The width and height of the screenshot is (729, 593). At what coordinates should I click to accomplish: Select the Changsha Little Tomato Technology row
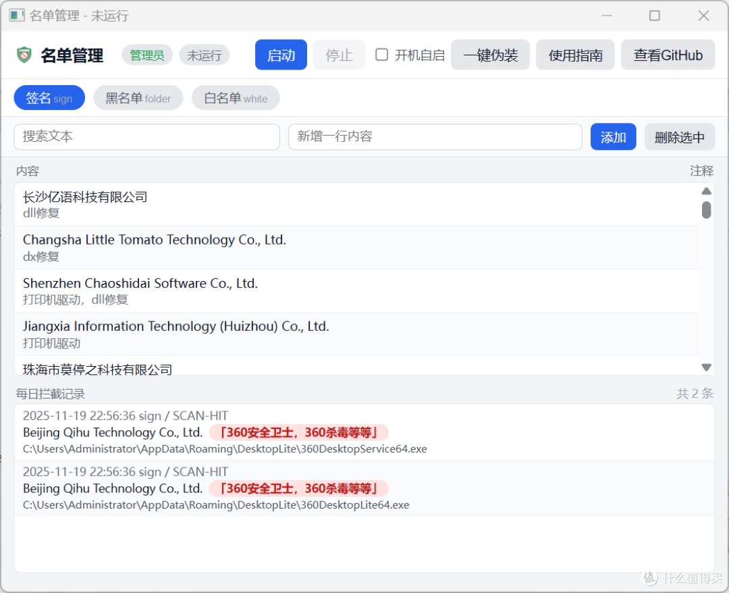click(x=356, y=247)
